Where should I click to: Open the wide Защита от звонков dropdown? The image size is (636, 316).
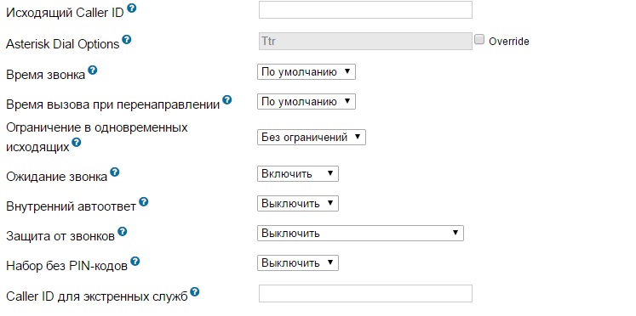[x=360, y=234]
